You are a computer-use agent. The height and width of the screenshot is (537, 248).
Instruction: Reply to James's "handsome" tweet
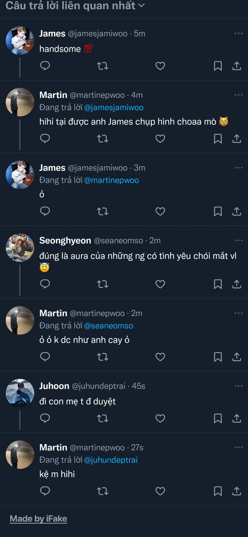(x=45, y=66)
